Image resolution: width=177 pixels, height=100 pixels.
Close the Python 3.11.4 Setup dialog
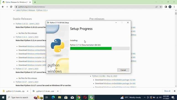tap(128, 22)
